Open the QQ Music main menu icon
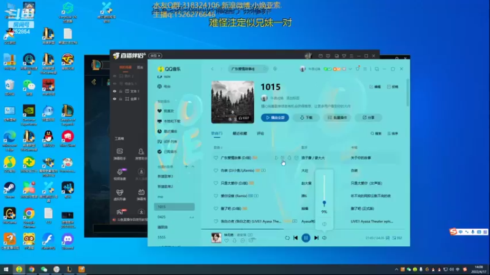 (x=365, y=69)
